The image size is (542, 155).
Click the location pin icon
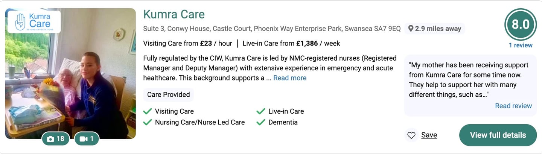[x=411, y=29]
